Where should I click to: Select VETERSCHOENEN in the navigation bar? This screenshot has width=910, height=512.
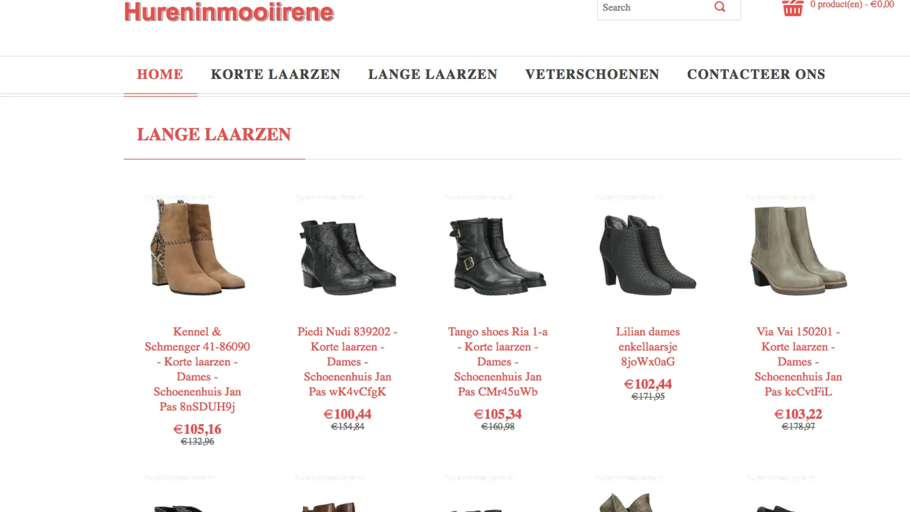click(x=592, y=75)
